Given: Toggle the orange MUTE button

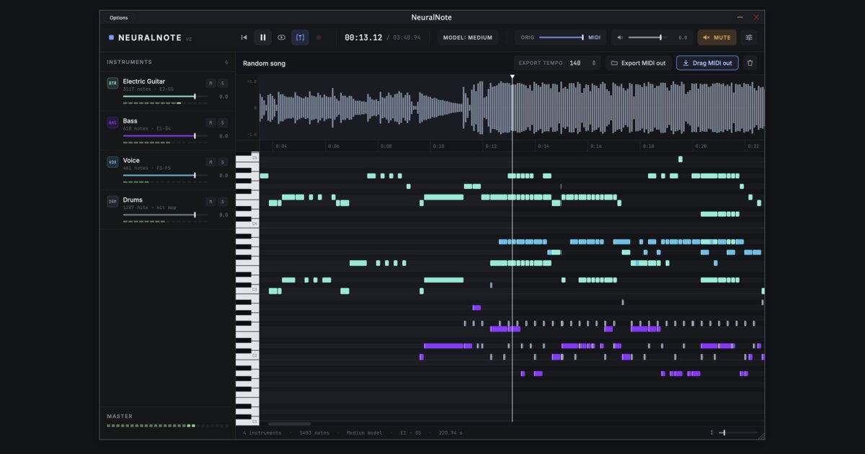Looking at the screenshot, I should point(717,37).
